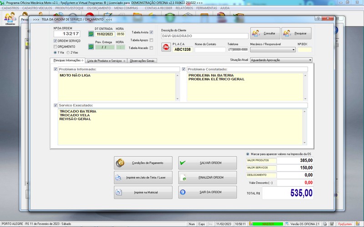The image size is (364, 227).
Task: Toggle the ORÇAMENTO checkbox
Action: [x=55, y=47]
